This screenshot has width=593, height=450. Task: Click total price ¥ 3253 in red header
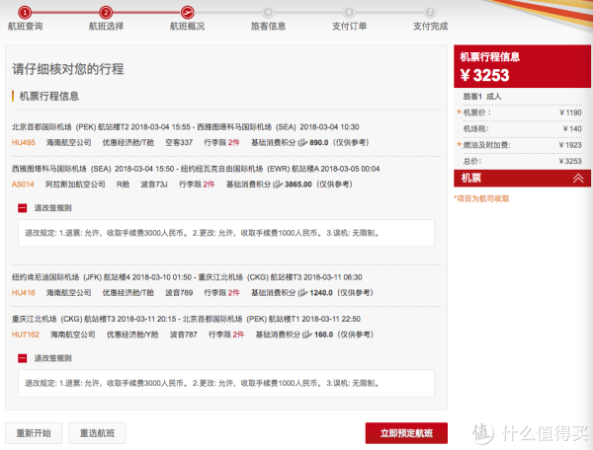pos(485,75)
